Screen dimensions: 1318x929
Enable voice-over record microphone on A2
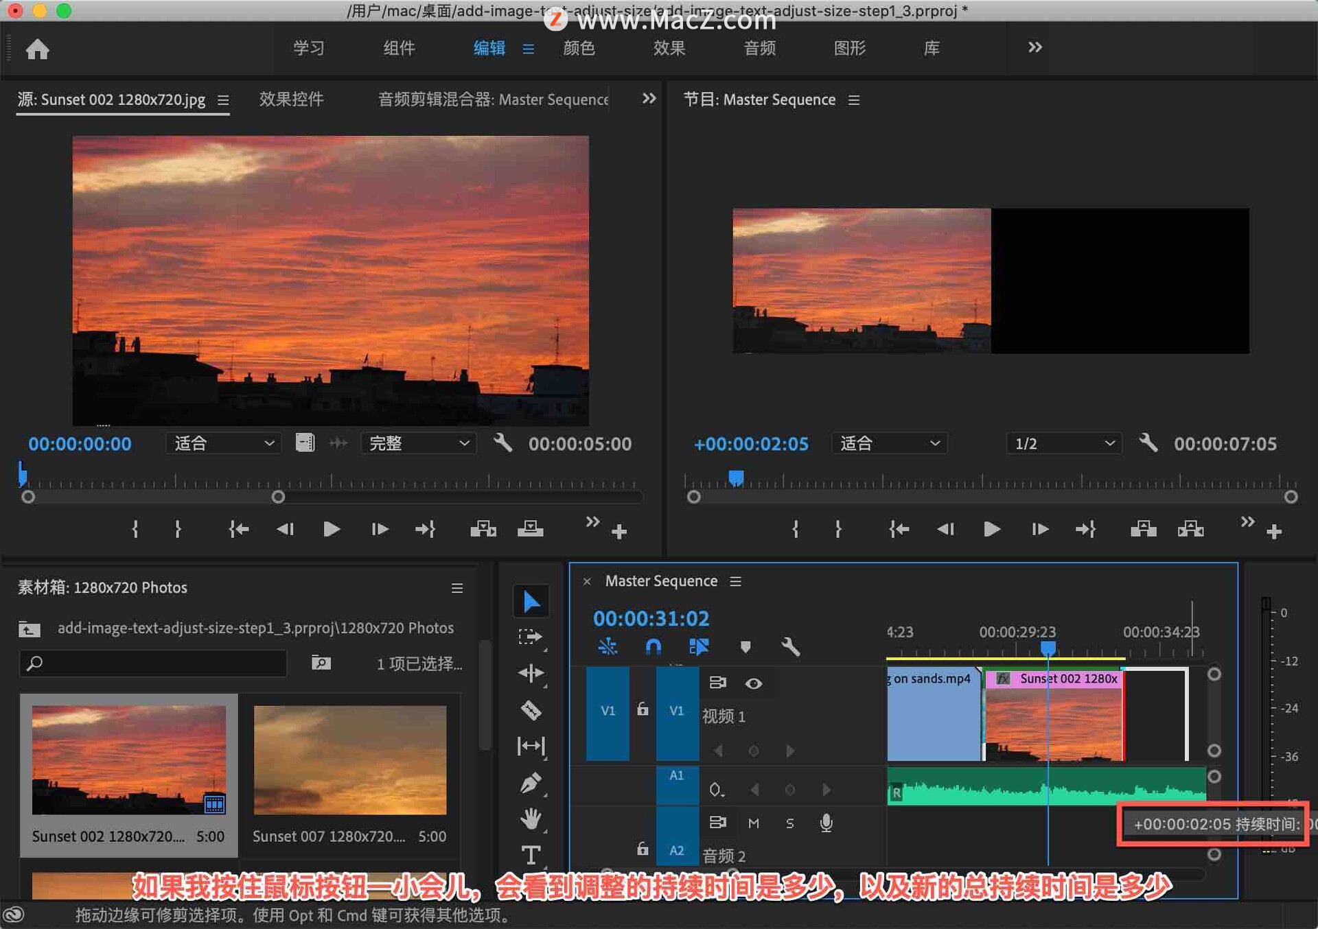tap(826, 823)
